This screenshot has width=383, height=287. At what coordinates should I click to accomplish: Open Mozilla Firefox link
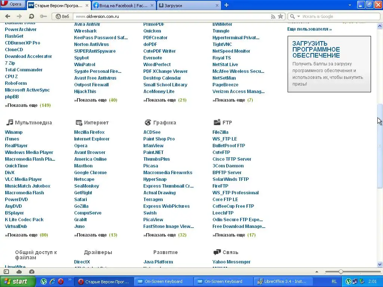(x=89, y=132)
